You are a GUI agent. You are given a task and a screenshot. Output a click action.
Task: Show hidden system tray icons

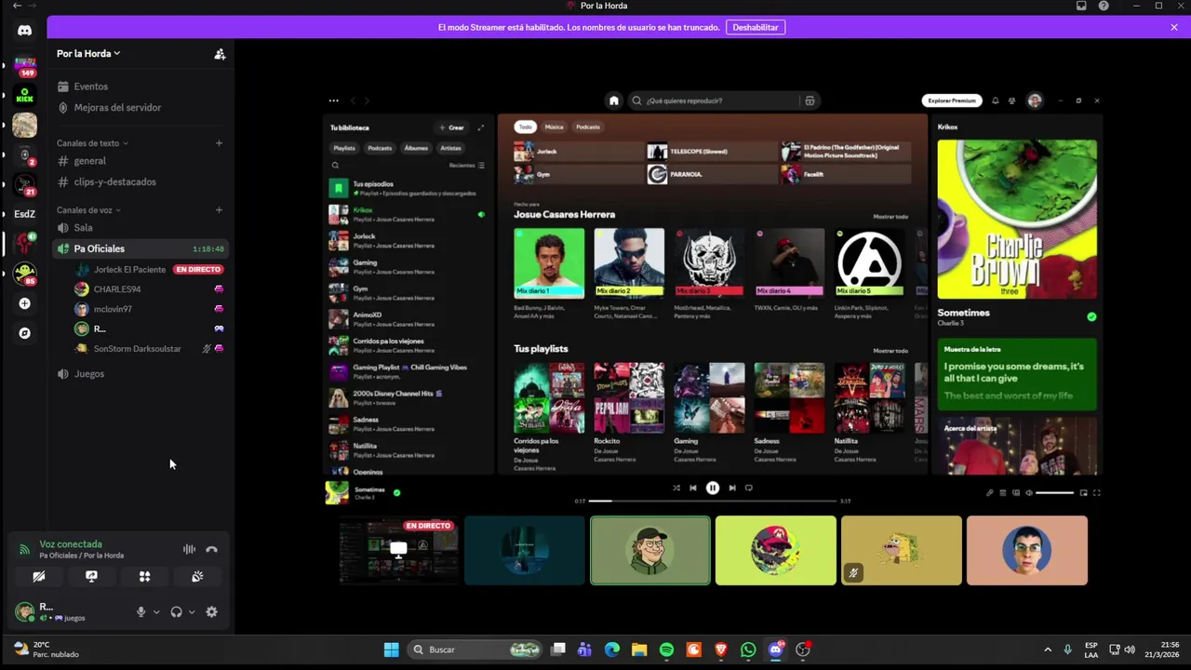point(1048,650)
